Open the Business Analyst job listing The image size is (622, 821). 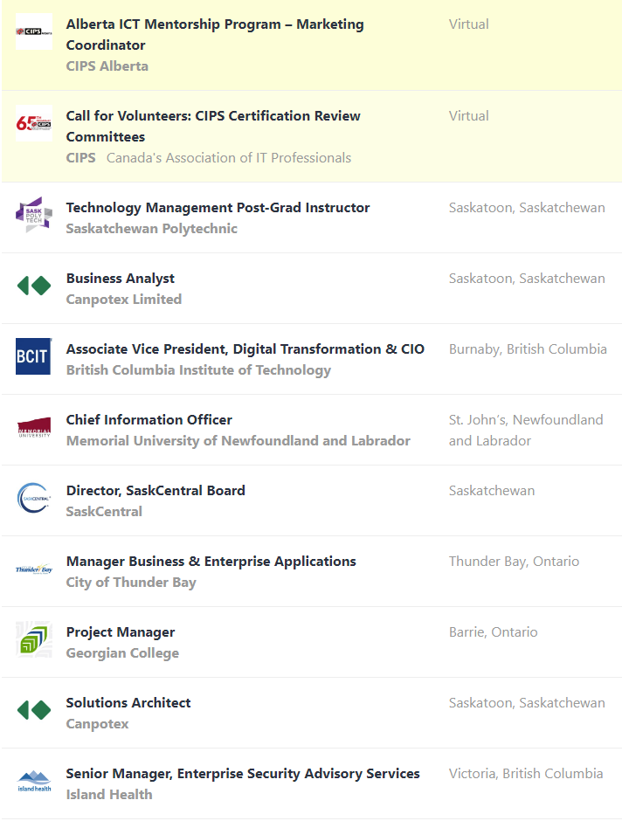[x=121, y=279]
